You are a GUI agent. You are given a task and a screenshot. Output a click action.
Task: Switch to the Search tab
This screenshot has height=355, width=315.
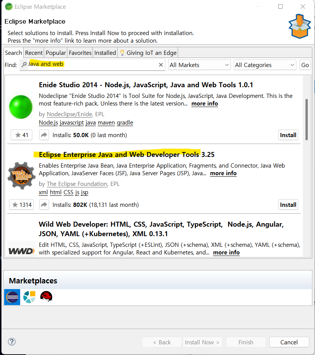click(14, 53)
